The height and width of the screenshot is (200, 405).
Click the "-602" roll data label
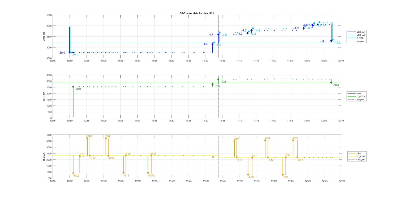(76, 176)
